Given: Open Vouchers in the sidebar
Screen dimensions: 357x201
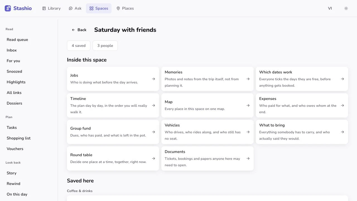Looking at the screenshot, I should [x=29, y=149].
